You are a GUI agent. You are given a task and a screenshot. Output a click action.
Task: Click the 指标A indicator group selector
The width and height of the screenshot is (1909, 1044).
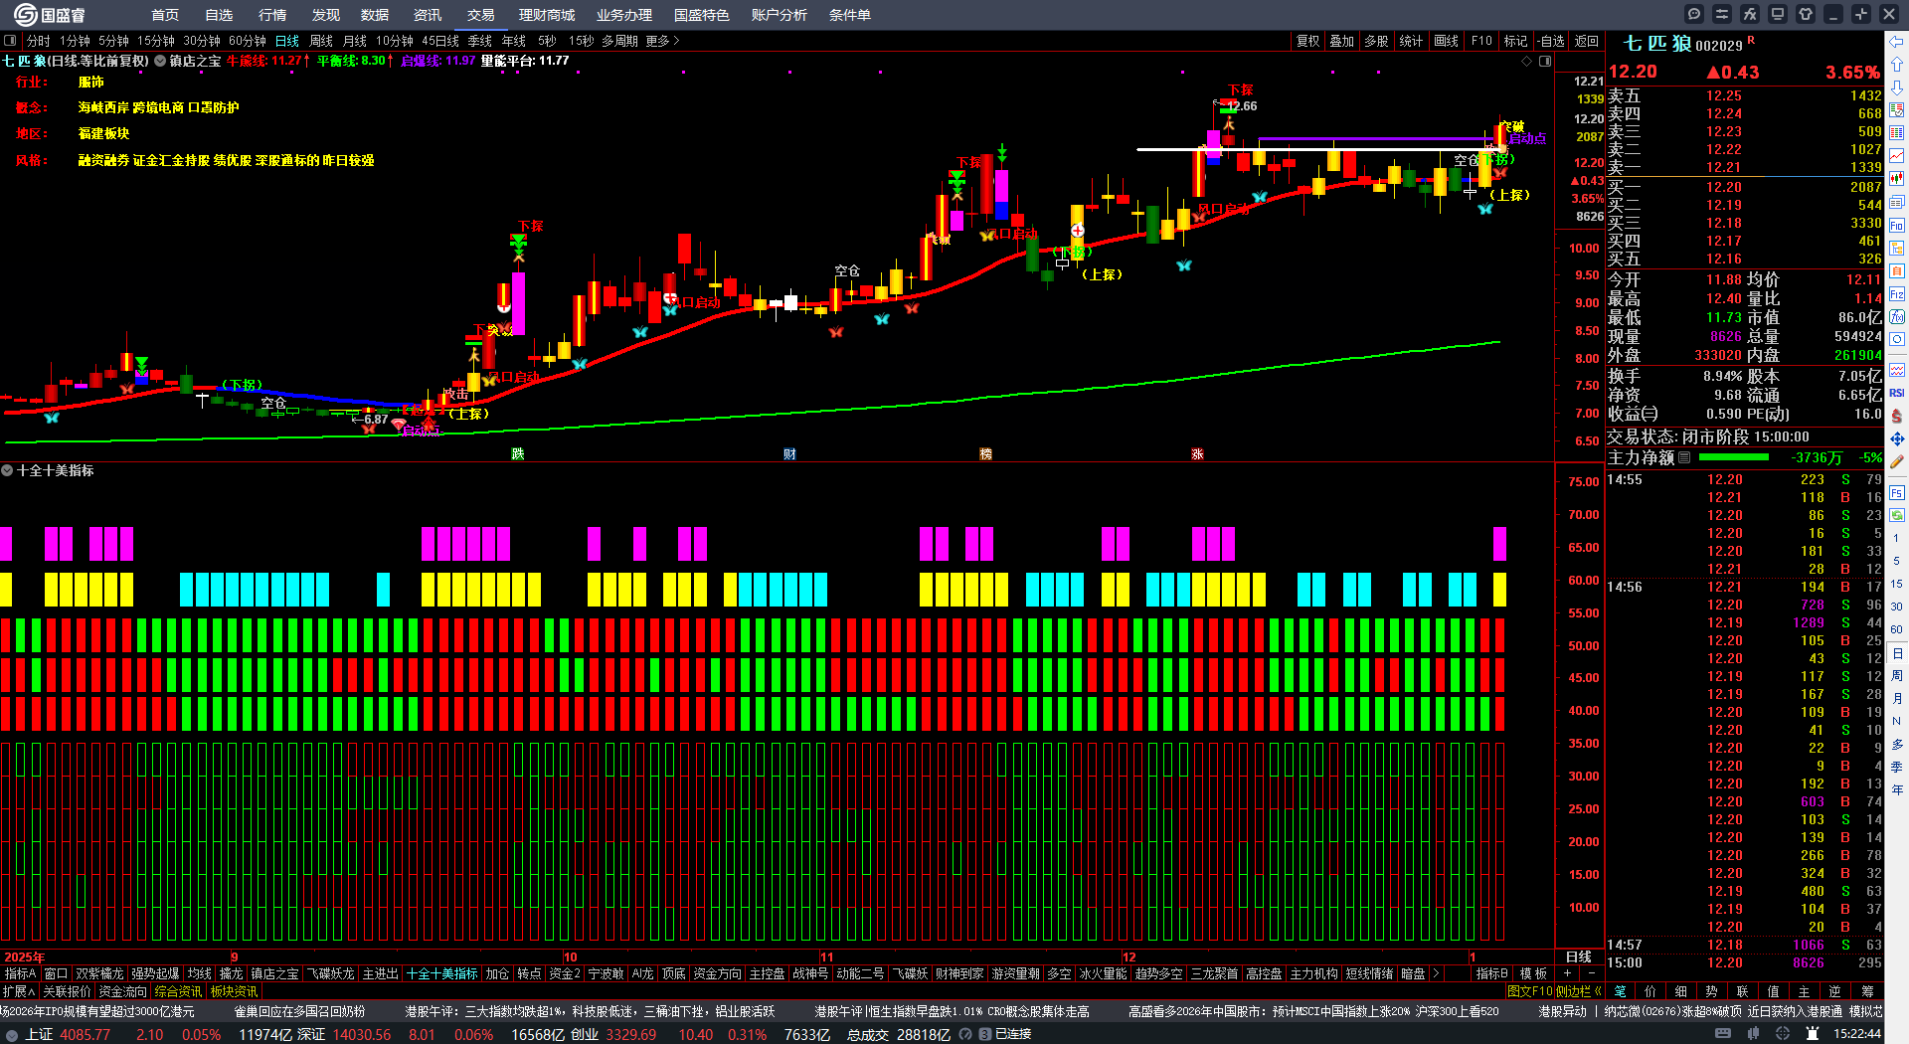tap(20, 973)
